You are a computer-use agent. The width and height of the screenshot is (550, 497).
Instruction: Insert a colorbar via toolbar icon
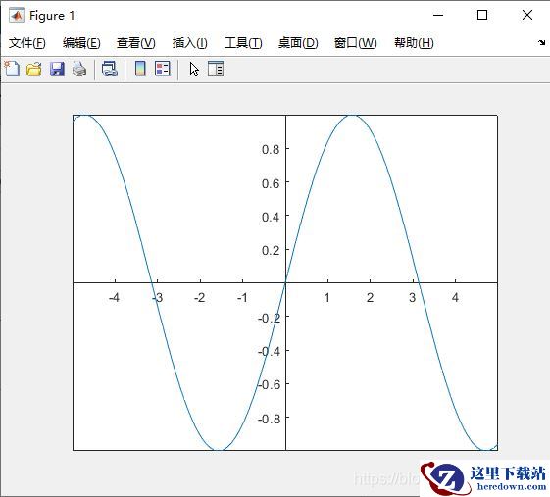click(x=140, y=69)
